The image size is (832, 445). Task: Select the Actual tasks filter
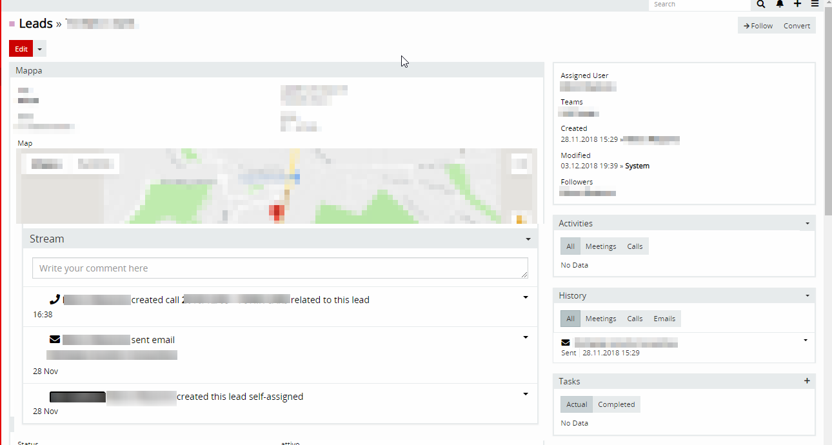577,404
